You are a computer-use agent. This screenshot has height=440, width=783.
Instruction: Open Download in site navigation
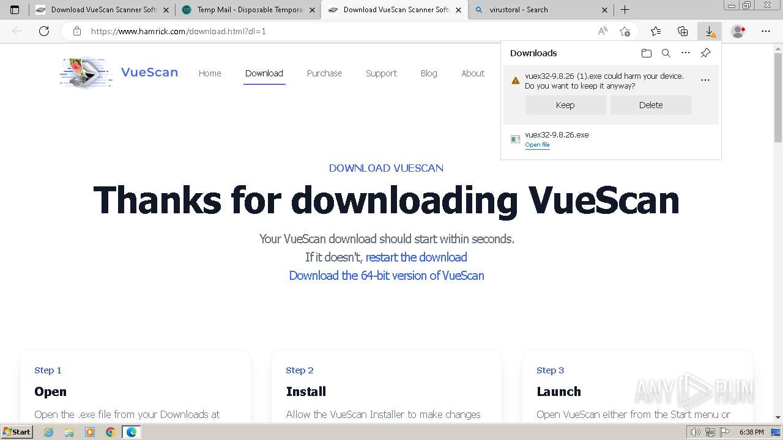[x=264, y=73]
